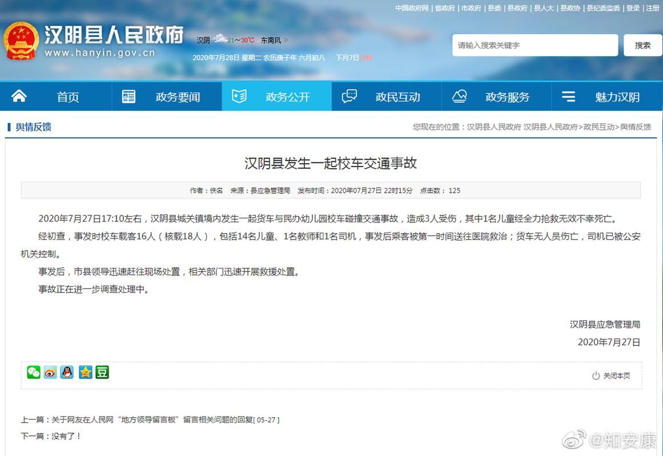Image resolution: width=663 pixels, height=456 pixels.
Task: Open 县政府 top link
Action: 517,8
